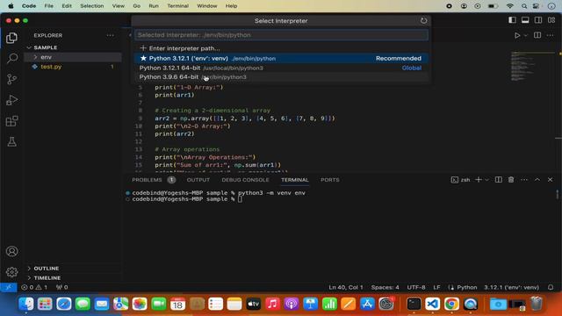Open the remote window status button
Screen dimensions: 562x316
[x=8, y=287]
